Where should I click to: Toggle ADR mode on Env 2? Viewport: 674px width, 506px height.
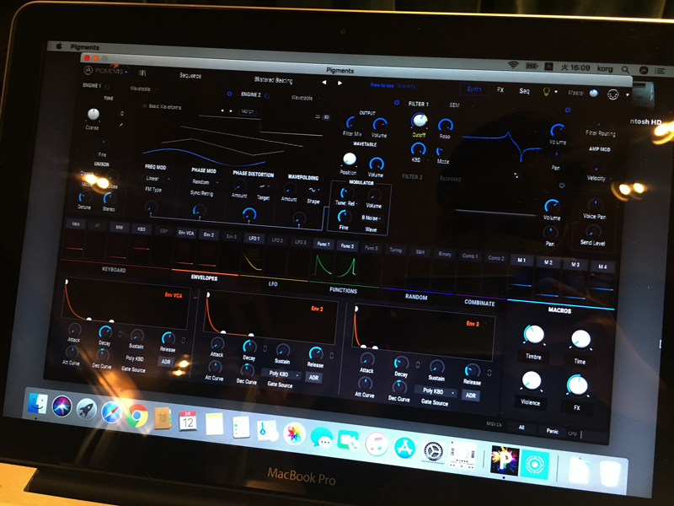click(313, 378)
